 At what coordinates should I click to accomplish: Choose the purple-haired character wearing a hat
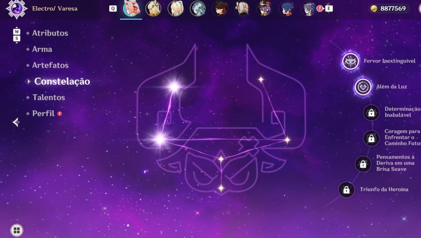pos(264,8)
